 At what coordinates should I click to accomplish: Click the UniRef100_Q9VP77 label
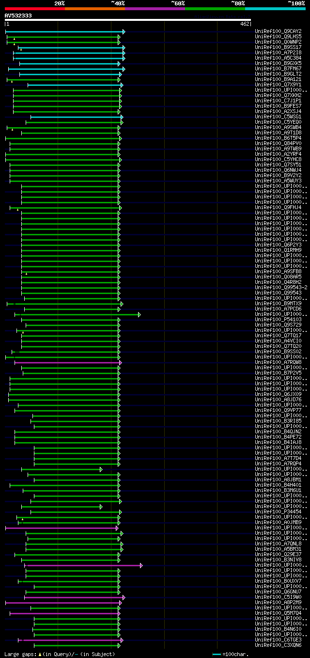[x=278, y=411]
